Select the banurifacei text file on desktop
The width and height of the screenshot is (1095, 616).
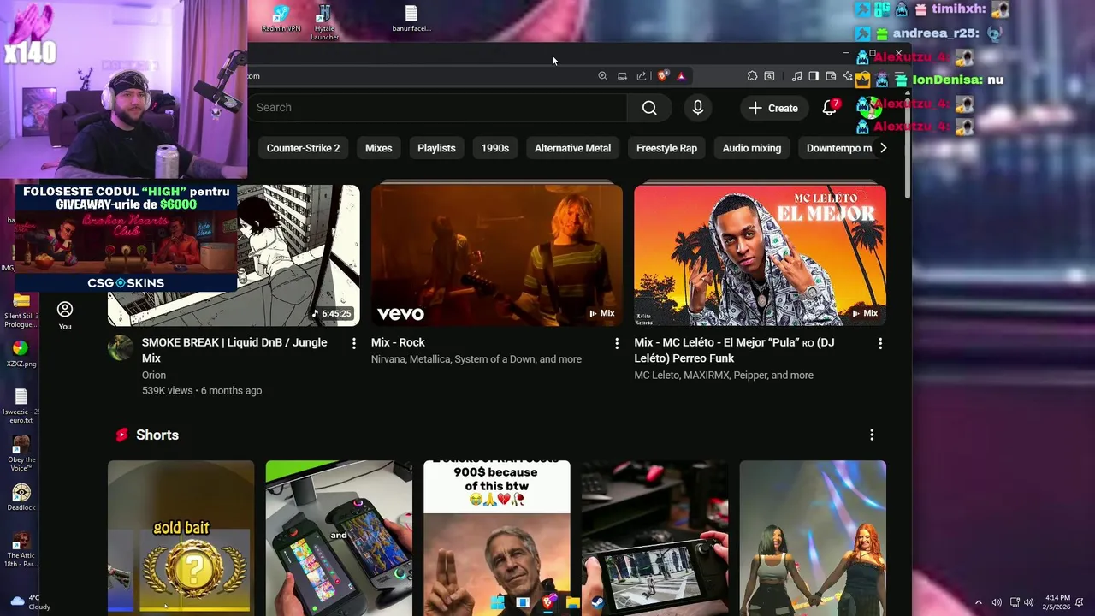(411, 19)
